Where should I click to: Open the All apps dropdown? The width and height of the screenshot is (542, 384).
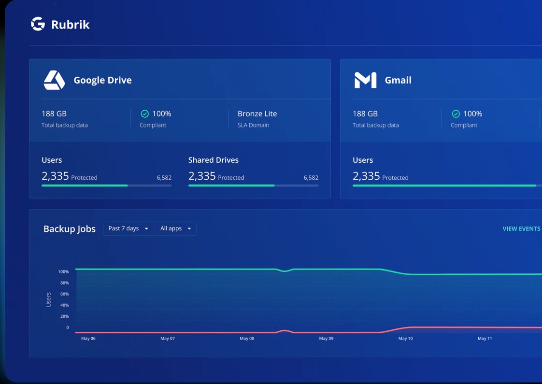pyautogui.click(x=174, y=228)
